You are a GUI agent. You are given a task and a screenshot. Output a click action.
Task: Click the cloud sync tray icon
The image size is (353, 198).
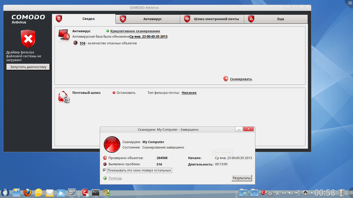point(270,193)
